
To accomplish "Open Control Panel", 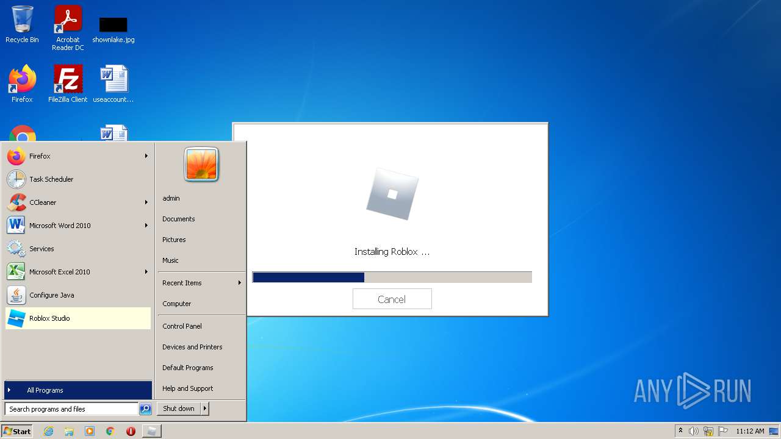I will tap(182, 326).
